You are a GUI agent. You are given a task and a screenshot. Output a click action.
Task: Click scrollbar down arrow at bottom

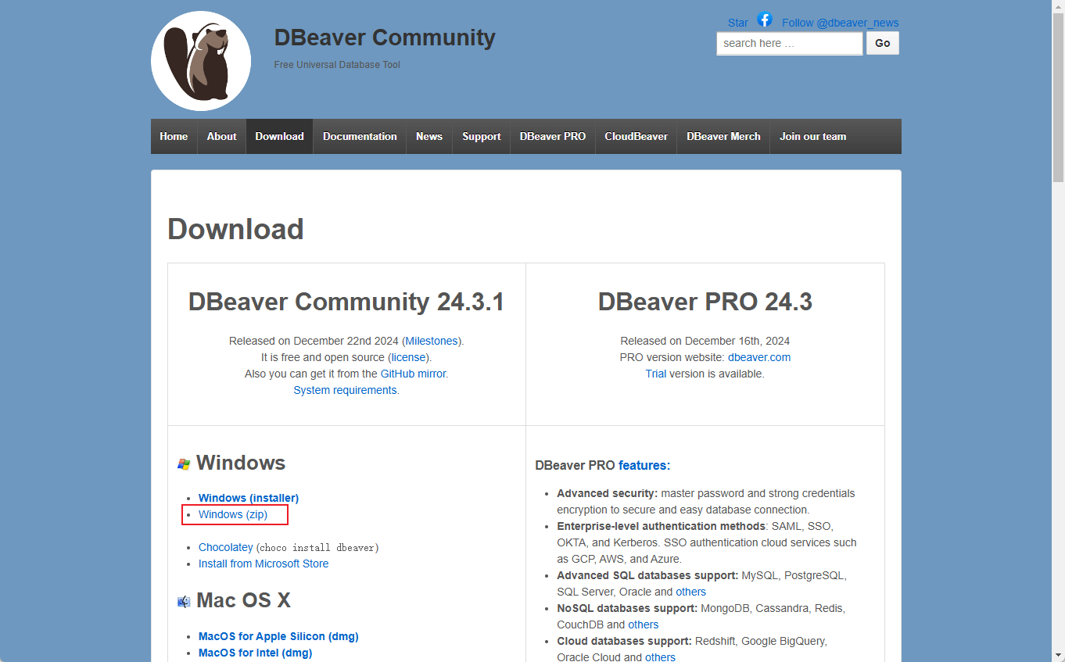[x=1058, y=655]
